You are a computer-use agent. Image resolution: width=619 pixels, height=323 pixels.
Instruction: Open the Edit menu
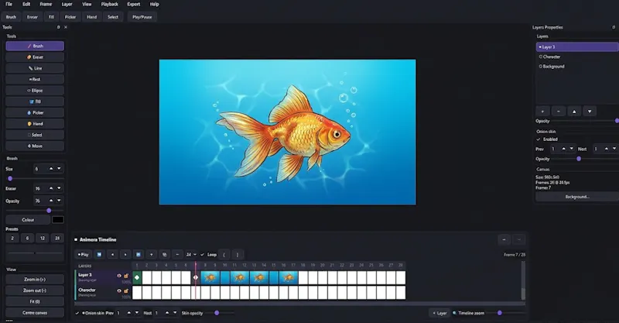click(26, 5)
